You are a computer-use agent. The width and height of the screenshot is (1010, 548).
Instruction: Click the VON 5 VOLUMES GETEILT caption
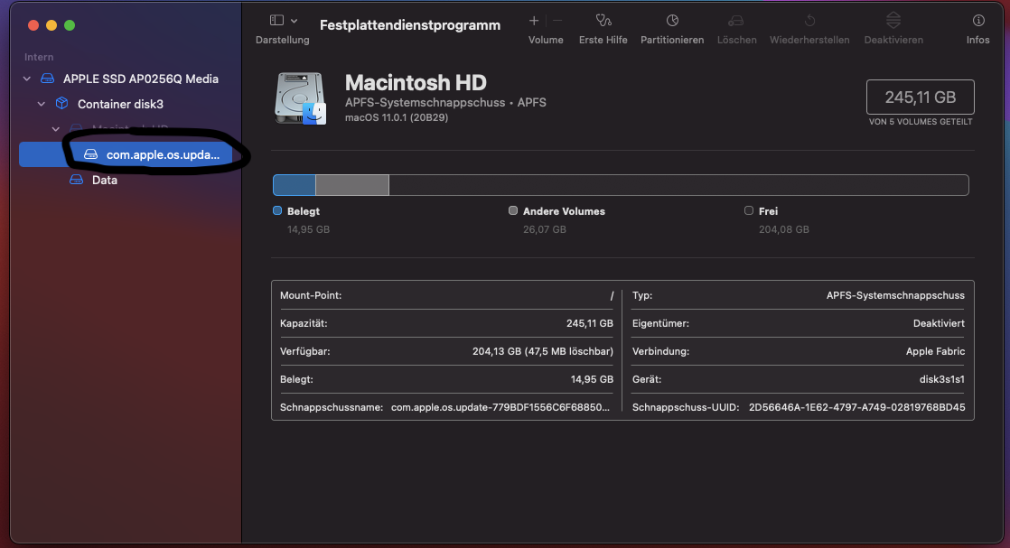(x=921, y=122)
